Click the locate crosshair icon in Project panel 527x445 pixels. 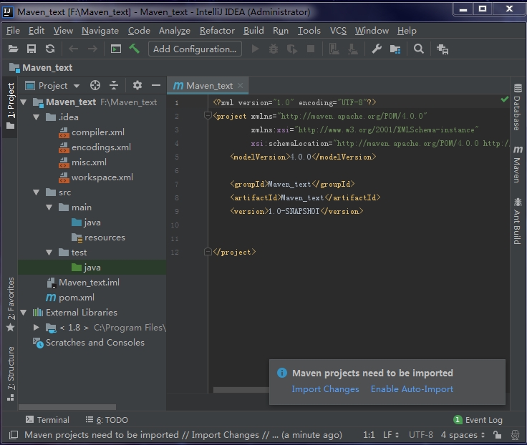pos(95,85)
